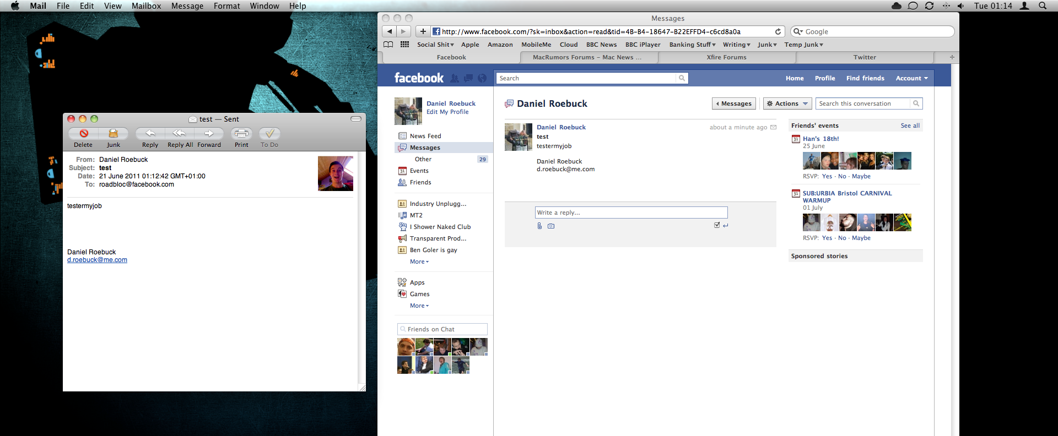The height and width of the screenshot is (436, 1058).
Task: Click the sync icon in menu bar
Action: click(x=930, y=6)
